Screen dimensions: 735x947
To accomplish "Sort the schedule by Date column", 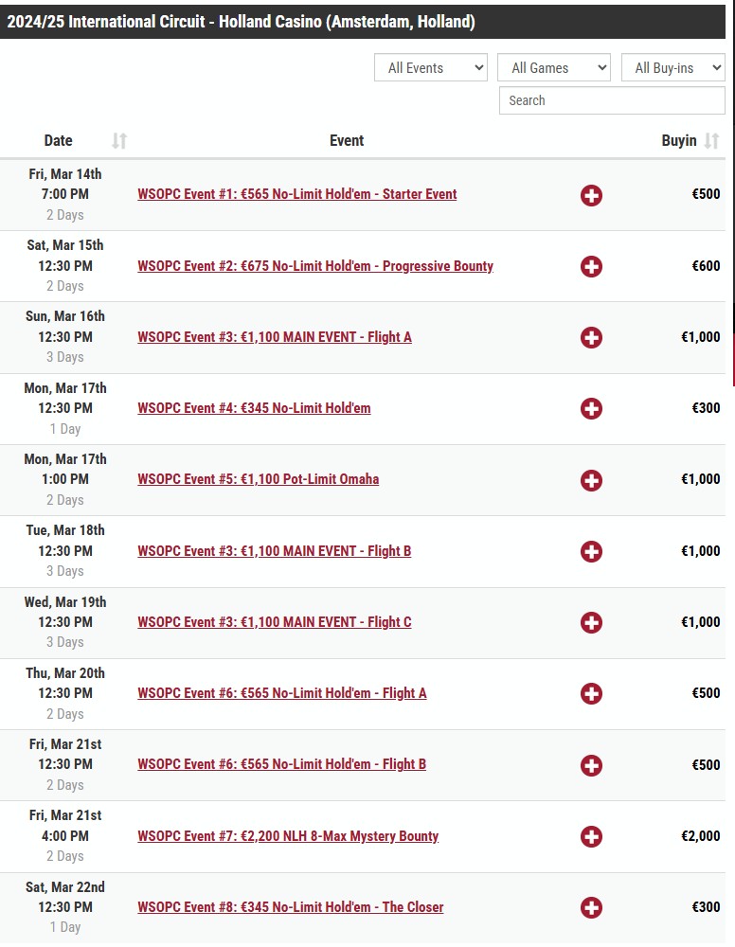I will (x=119, y=141).
